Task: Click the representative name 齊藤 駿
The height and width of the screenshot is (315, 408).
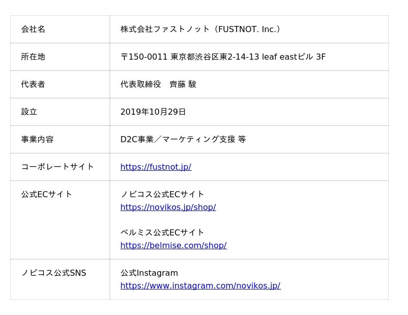Action: [x=183, y=85]
